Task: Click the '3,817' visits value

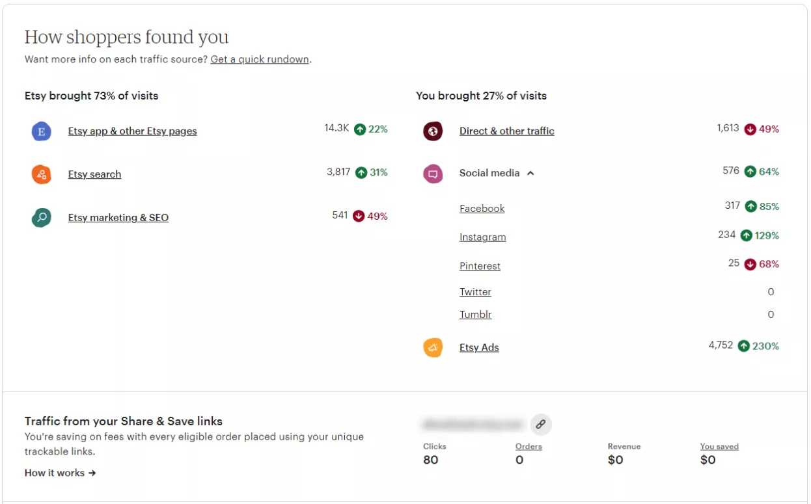Action: (338, 172)
